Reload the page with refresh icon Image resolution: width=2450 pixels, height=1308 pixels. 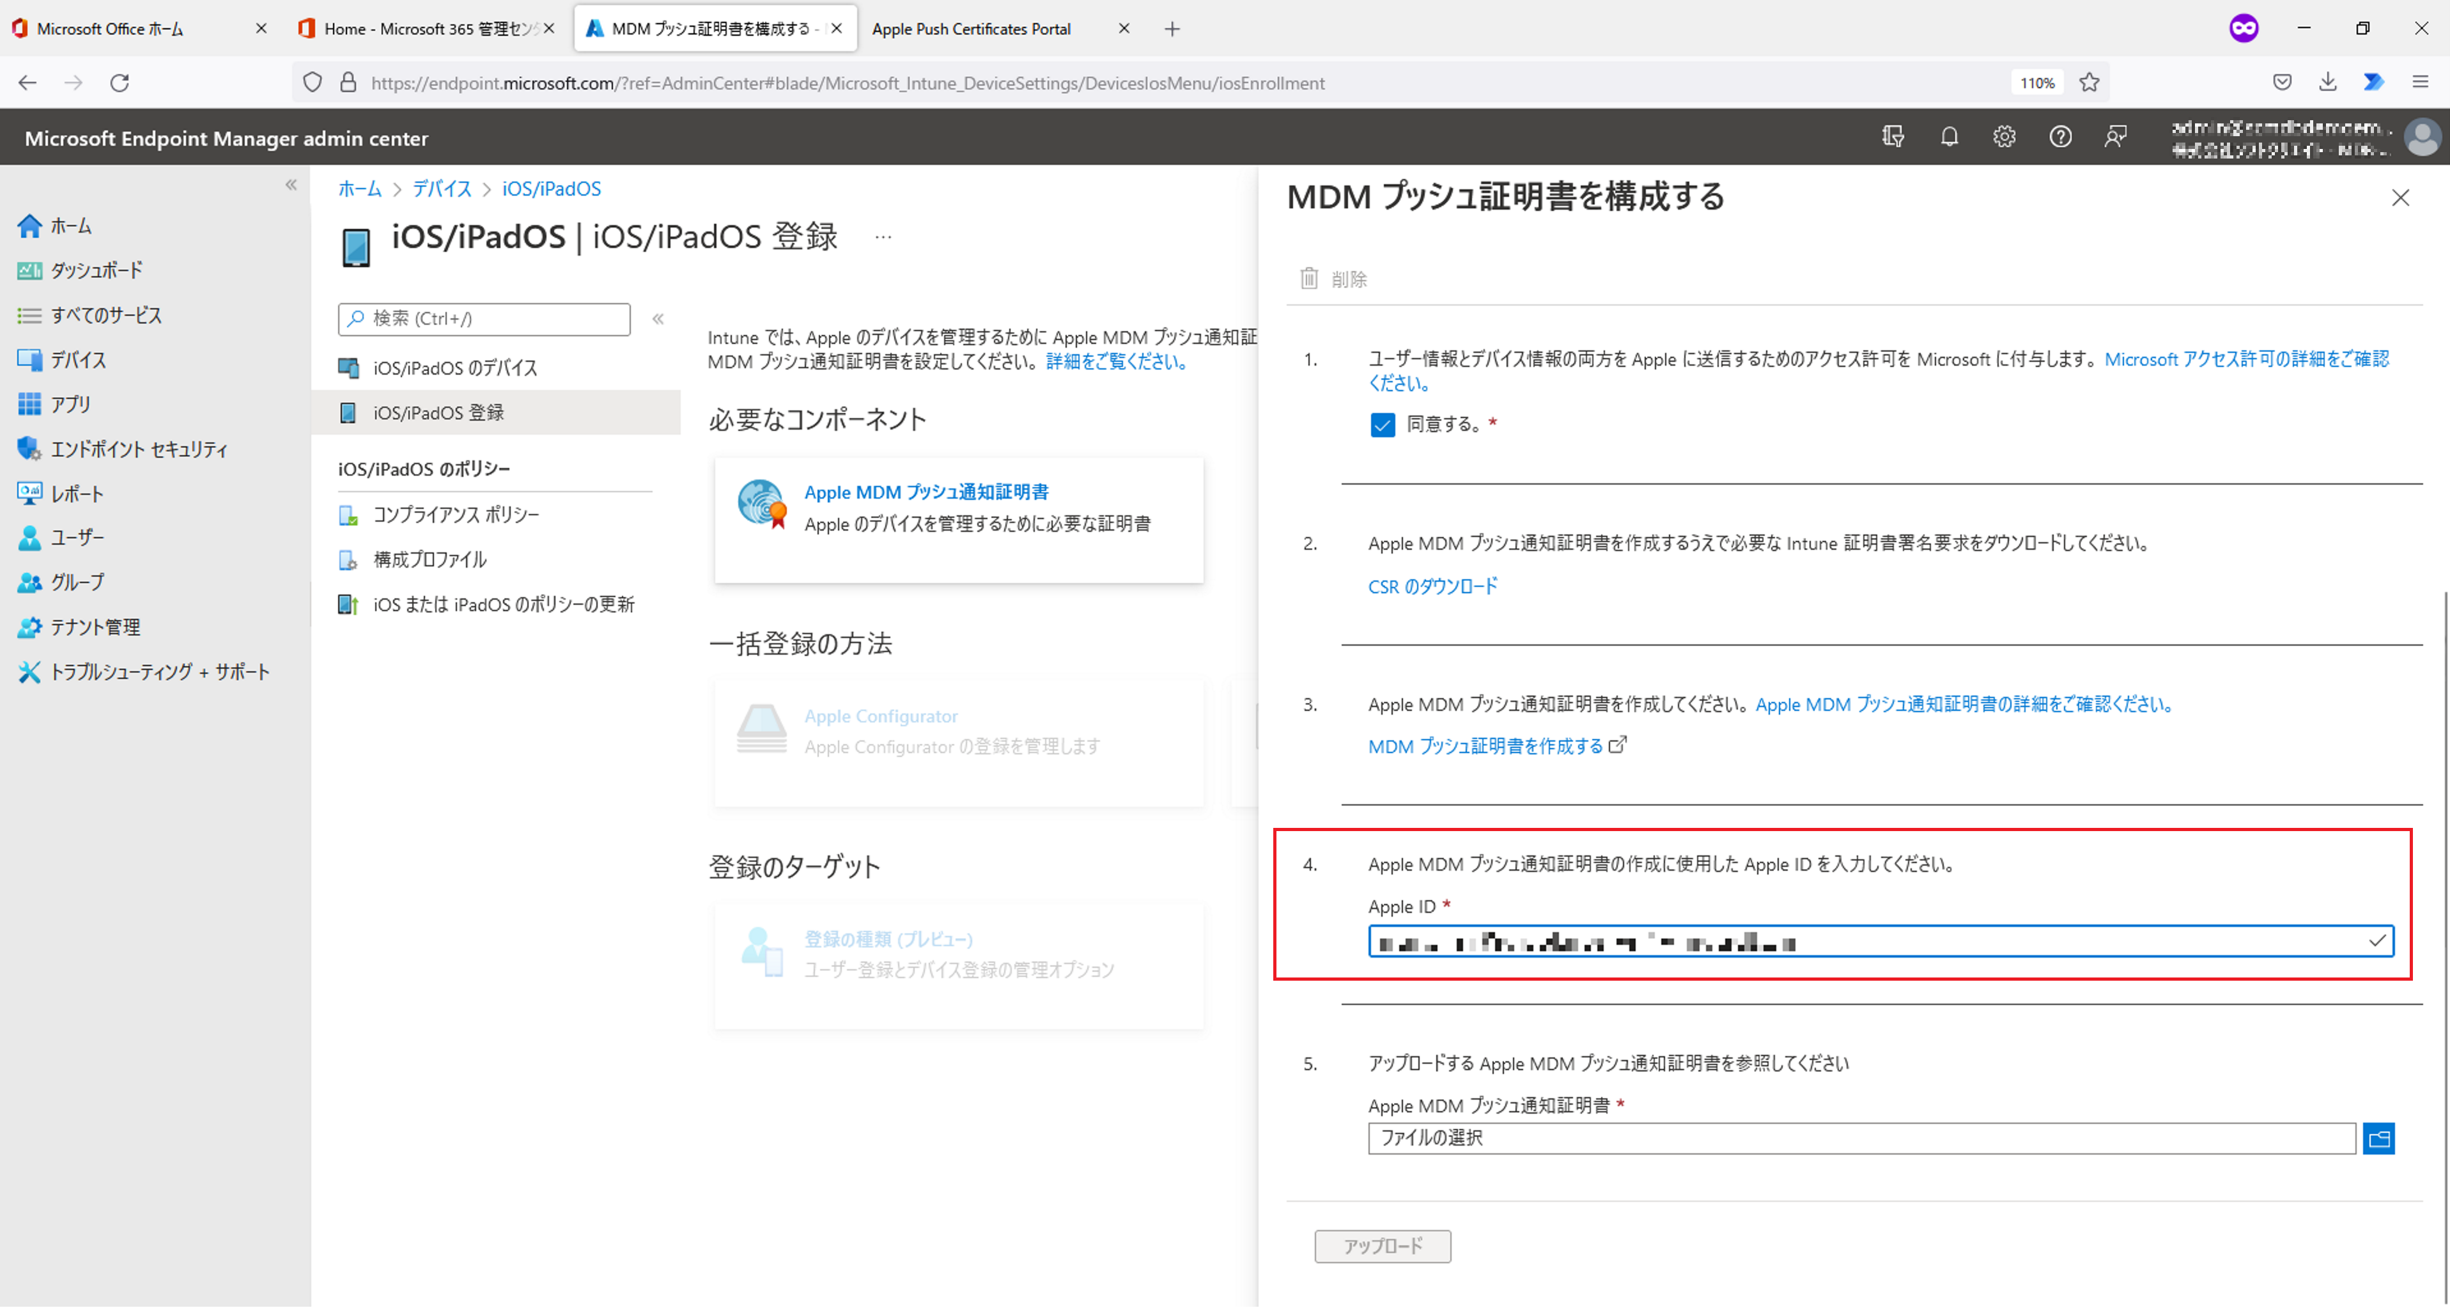click(119, 82)
